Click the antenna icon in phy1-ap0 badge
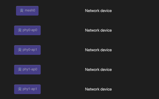The image size is (159, 99). point(20,69)
